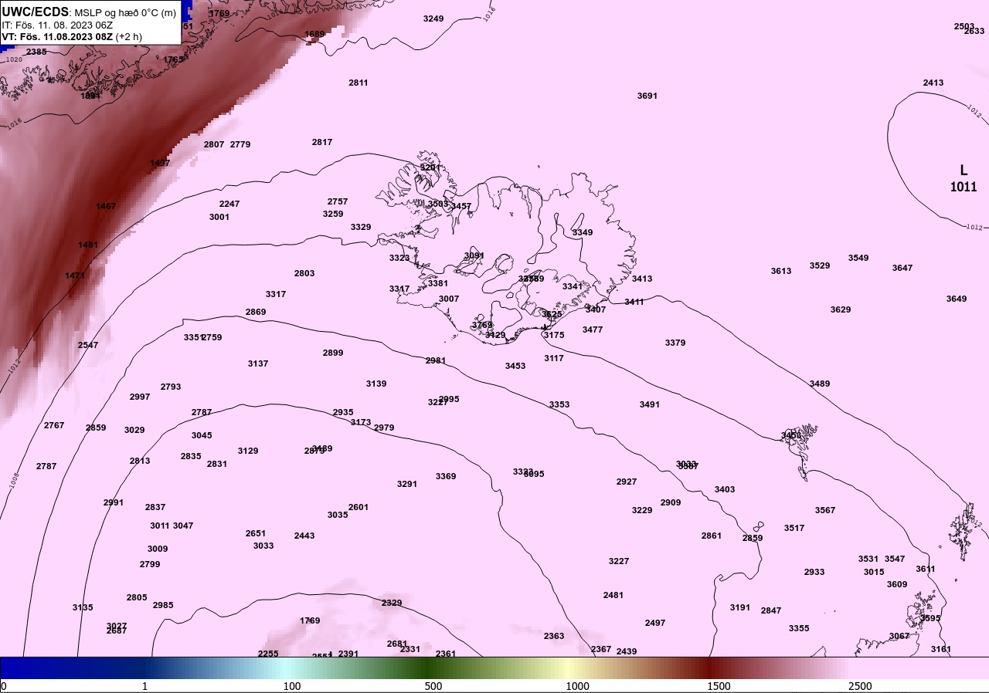Select the value 3291

tap(407, 484)
